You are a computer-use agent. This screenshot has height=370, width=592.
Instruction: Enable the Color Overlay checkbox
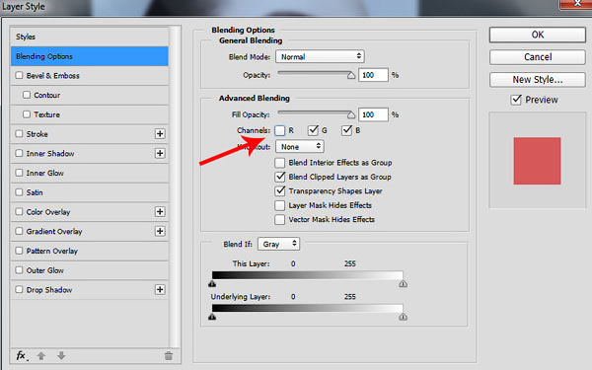tap(19, 211)
